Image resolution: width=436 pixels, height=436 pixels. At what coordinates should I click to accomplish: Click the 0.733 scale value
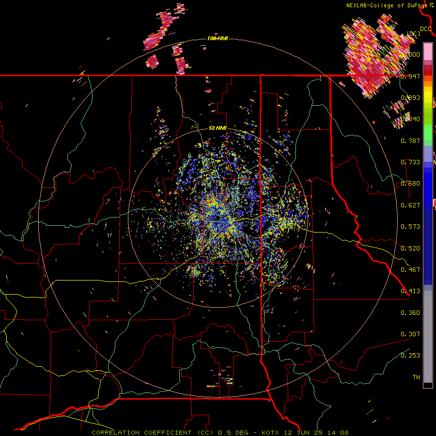click(410, 162)
